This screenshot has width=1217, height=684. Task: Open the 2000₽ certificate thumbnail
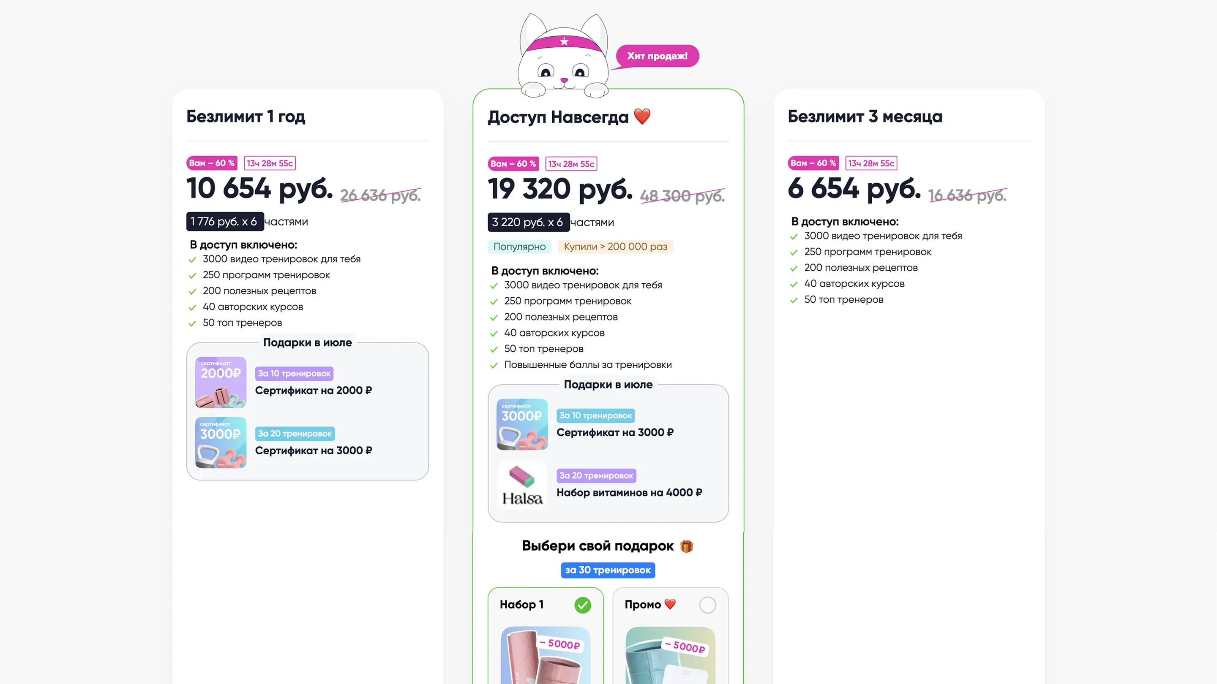[221, 382]
